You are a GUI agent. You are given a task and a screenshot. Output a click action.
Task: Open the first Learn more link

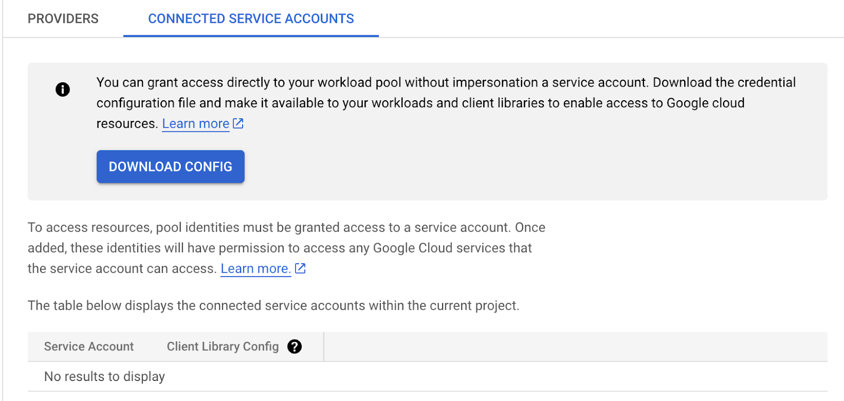(195, 123)
